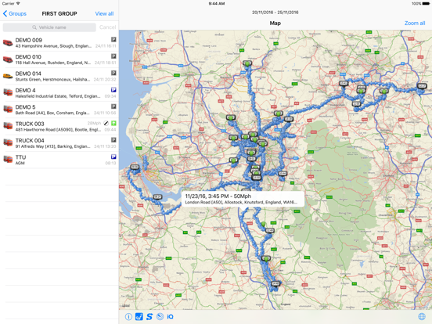
Task: Tap the green moving arrow icon on TRUCK 003
Action: click(x=113, y=123)
